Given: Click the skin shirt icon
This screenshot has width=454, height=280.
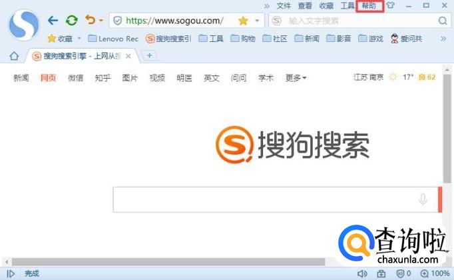Looking at the screenshot, I should coord(390,5).
